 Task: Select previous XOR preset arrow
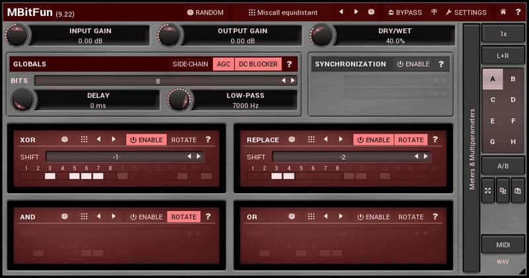coord(99,139)
